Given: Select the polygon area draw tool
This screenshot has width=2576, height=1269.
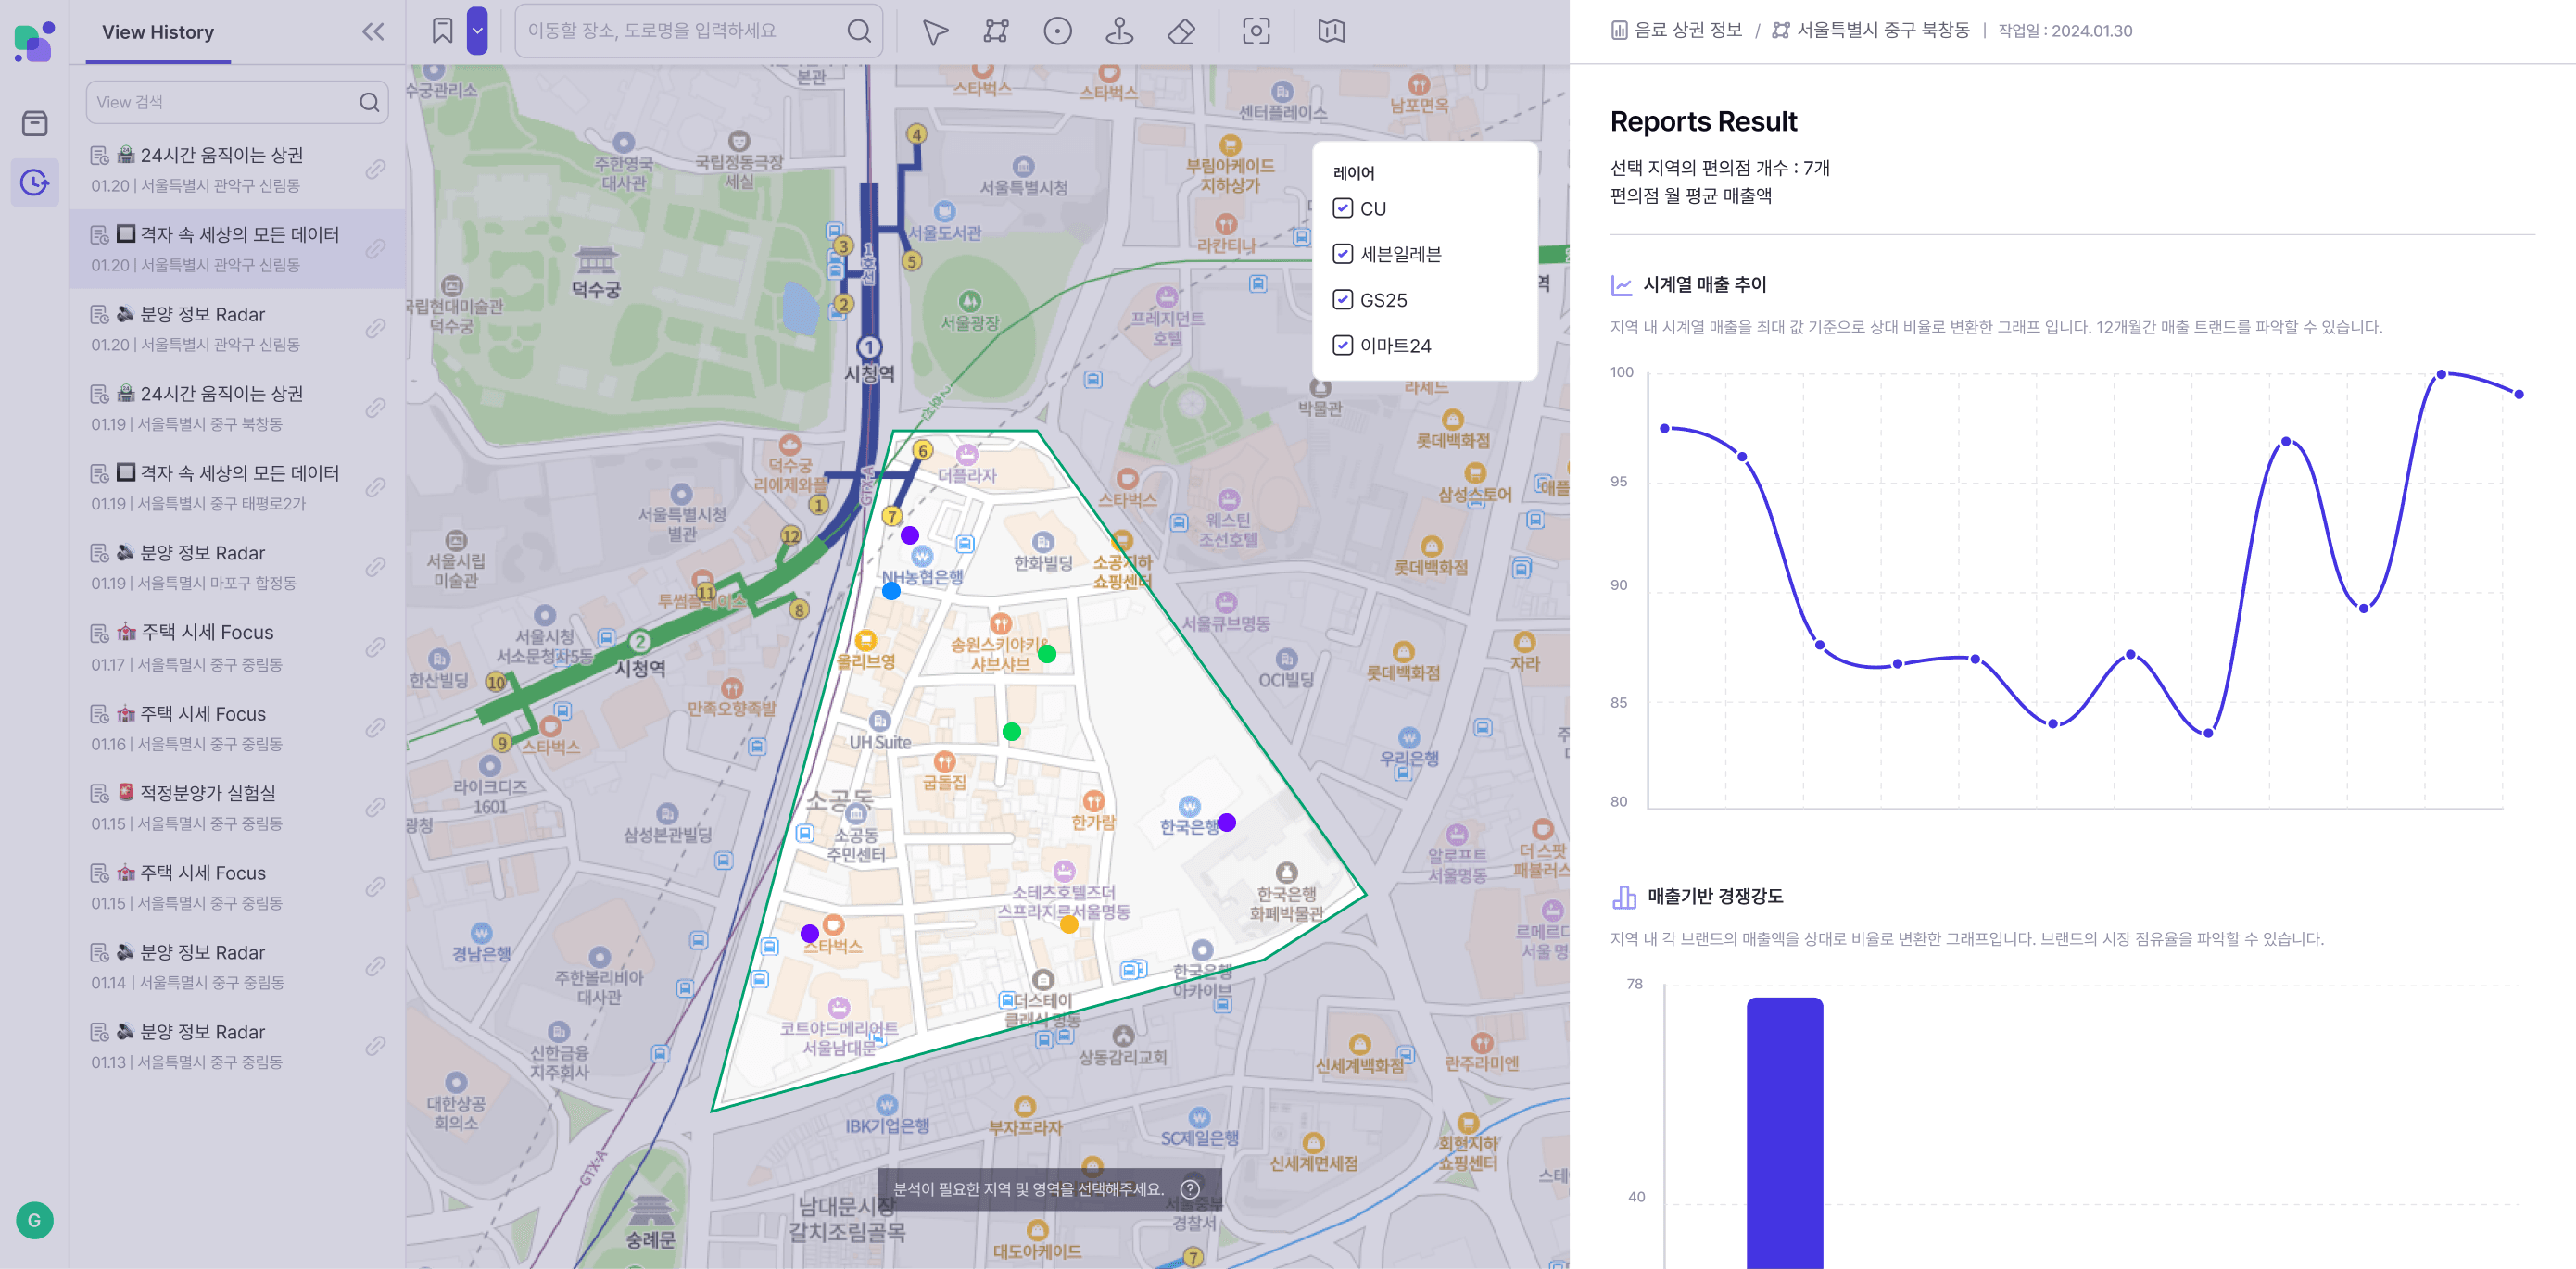Looking at the screenshot, I should coord(996,31).
